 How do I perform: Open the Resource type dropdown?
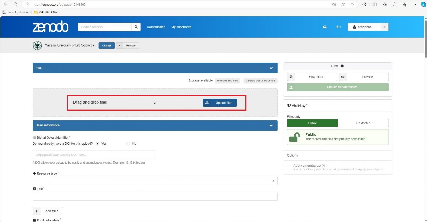[155, 181]
